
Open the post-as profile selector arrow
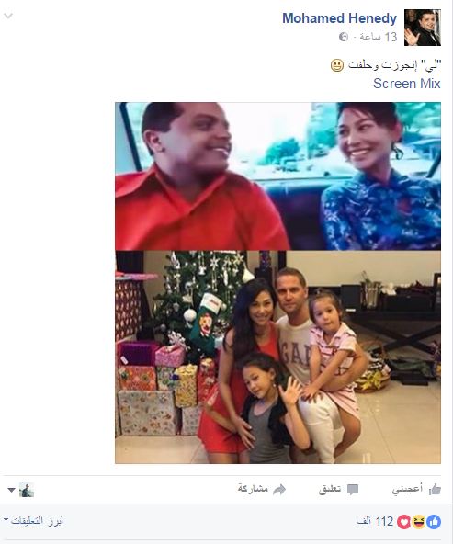[11, 490]
